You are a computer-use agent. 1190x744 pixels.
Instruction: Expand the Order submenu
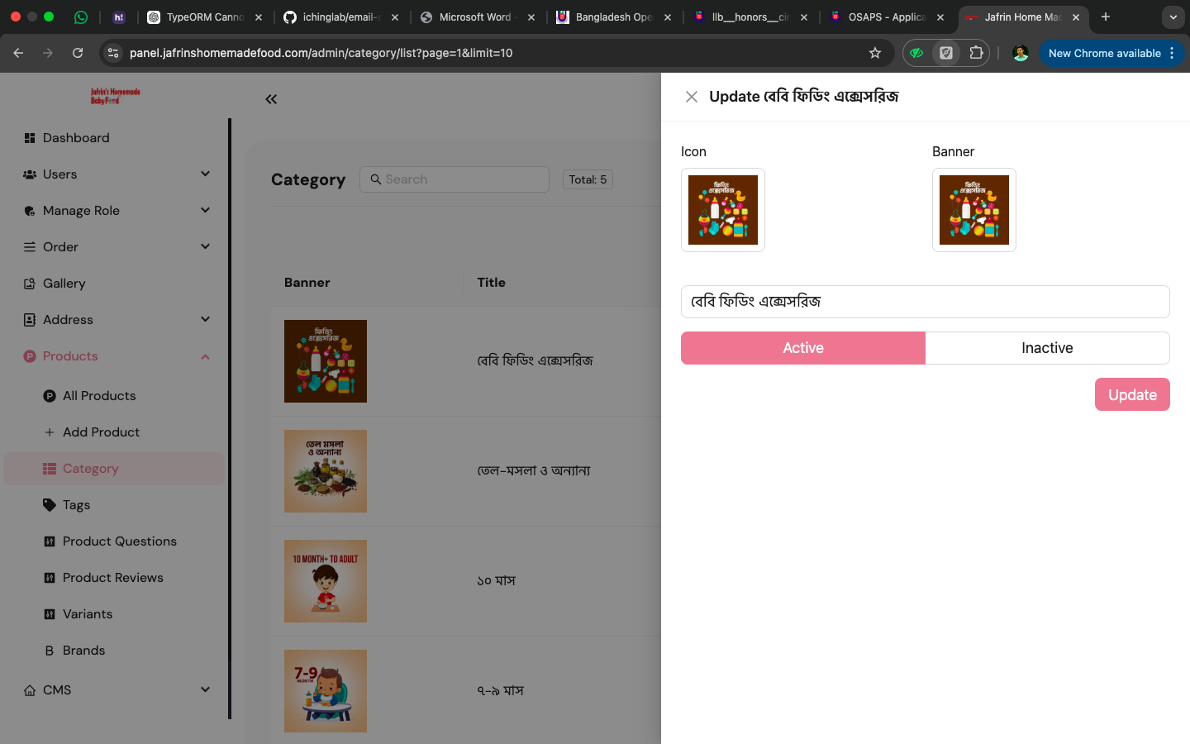(205, 247)
